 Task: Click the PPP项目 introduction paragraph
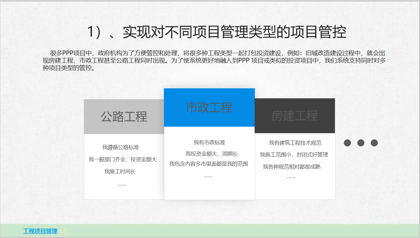point(214,61)
